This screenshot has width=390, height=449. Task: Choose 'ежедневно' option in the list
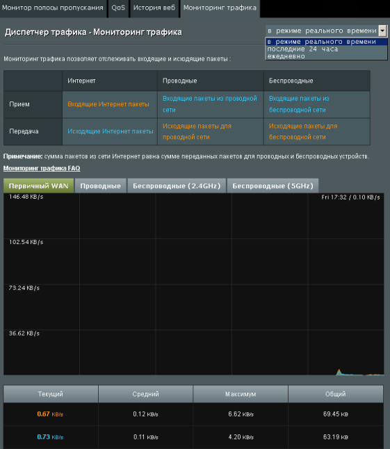pos(327,56)
